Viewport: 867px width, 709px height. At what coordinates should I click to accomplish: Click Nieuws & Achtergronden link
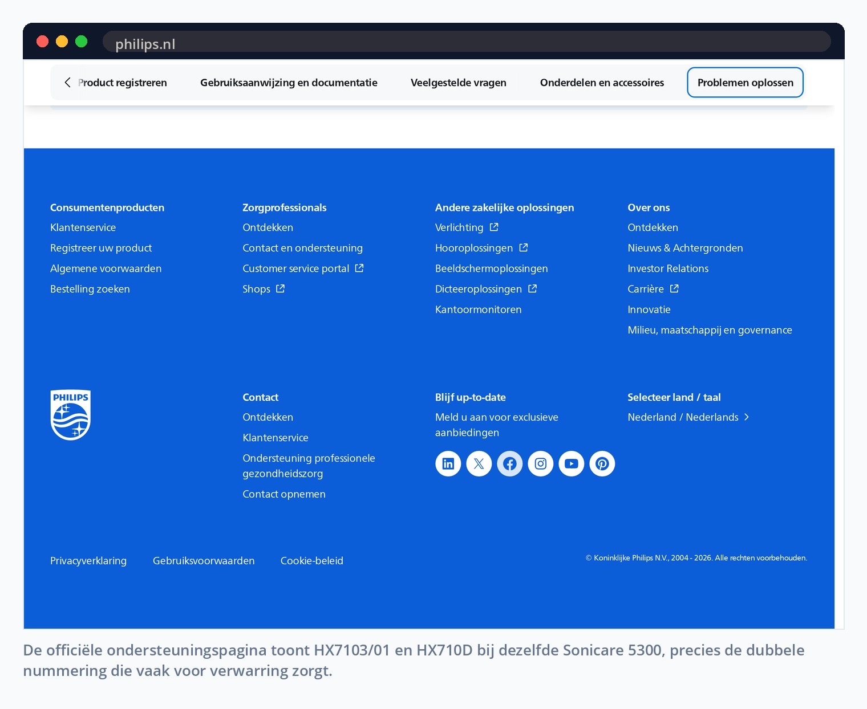pyautogui.click(x=685, y=248)
